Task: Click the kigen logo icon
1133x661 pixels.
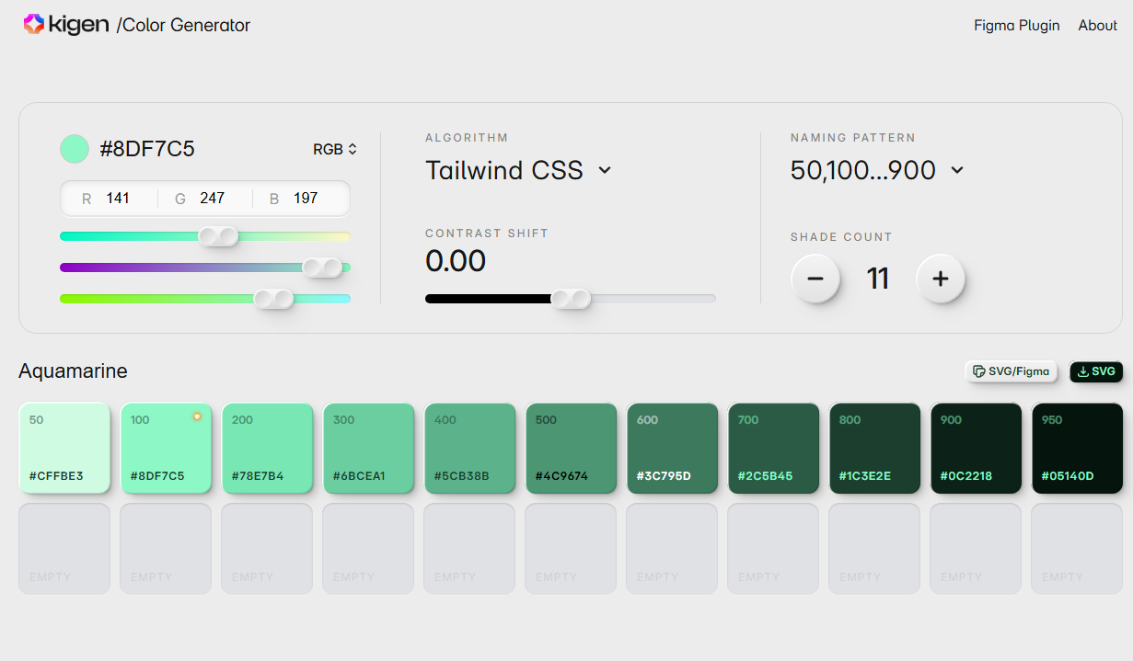Action: tap(33, 25)
